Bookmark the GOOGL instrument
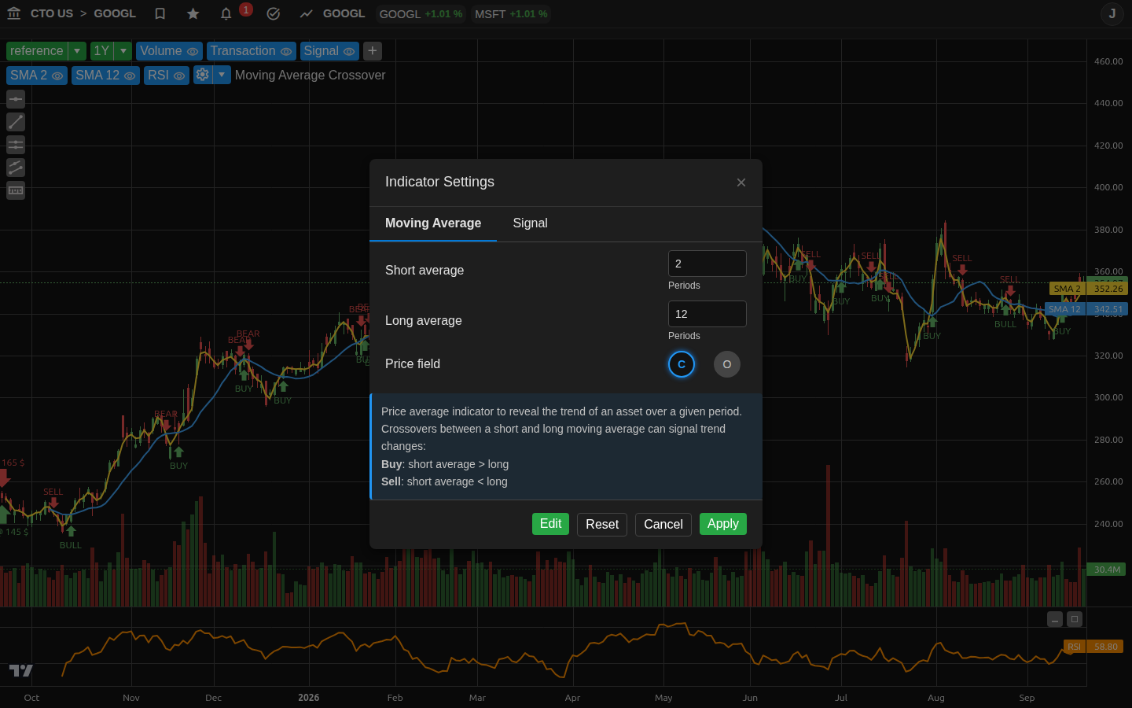The image size is (1132, 708). click(x=160, y=13)
